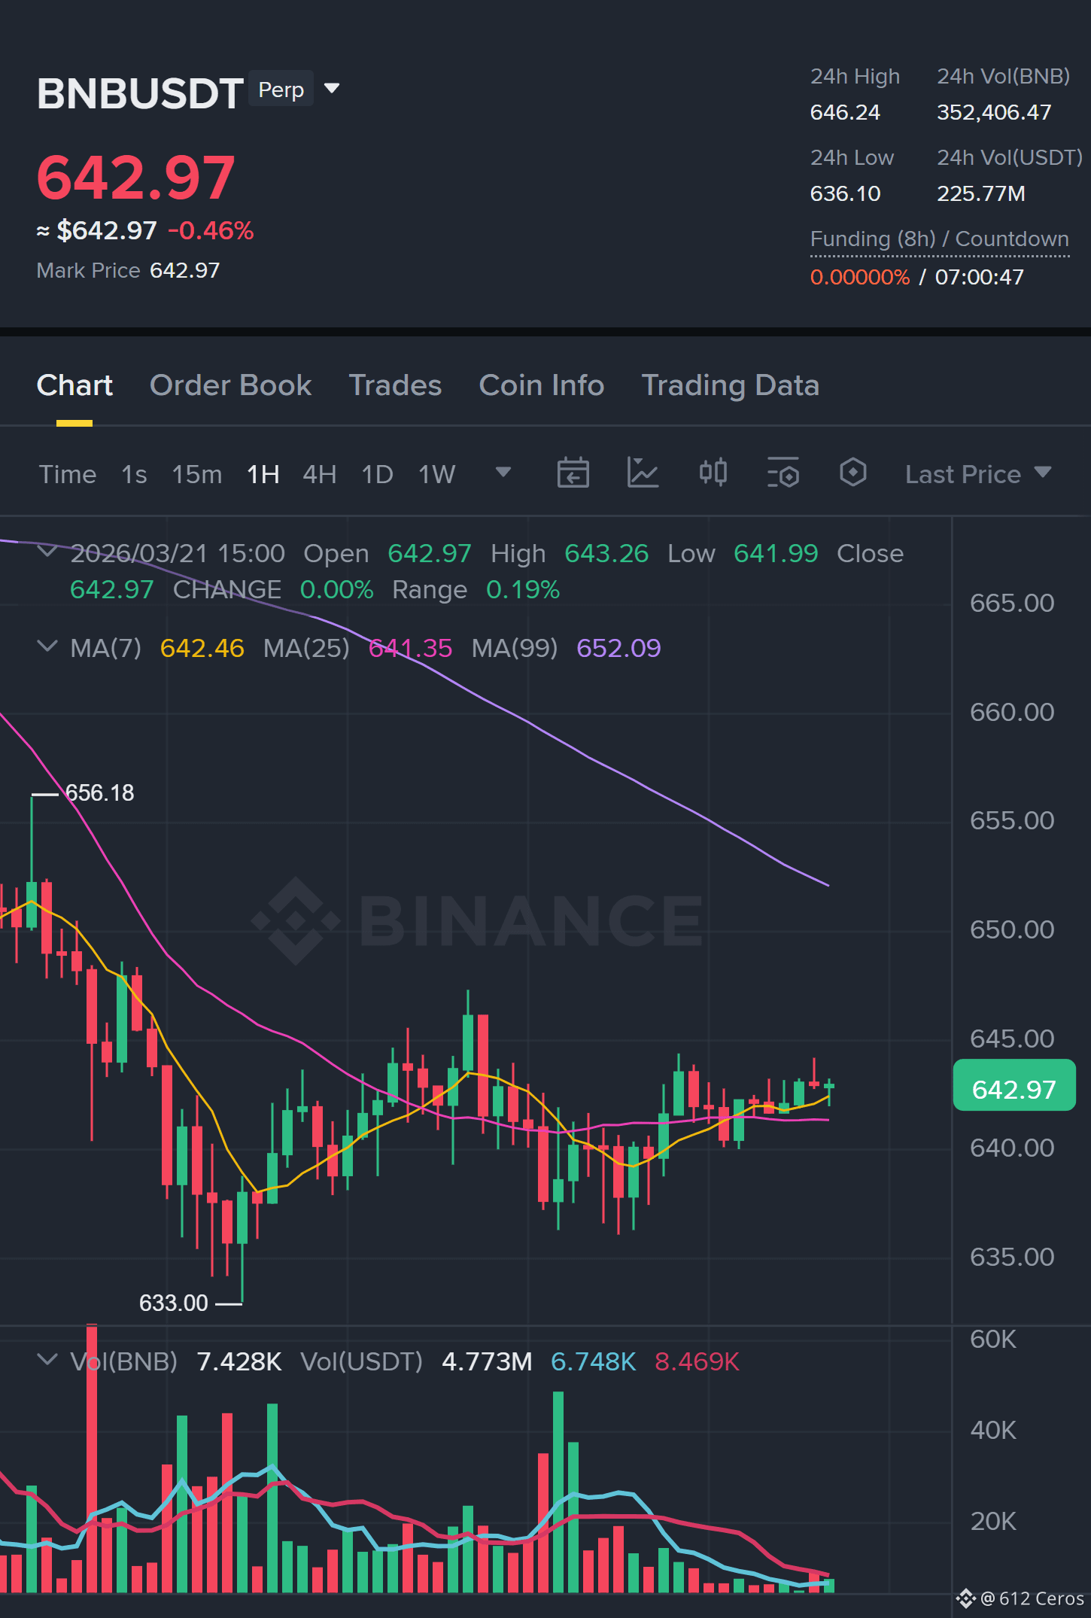Select the 15m chart interval
Screen dimensions: 1091x1618
point(196,475)
